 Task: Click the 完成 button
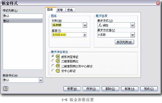149,89
